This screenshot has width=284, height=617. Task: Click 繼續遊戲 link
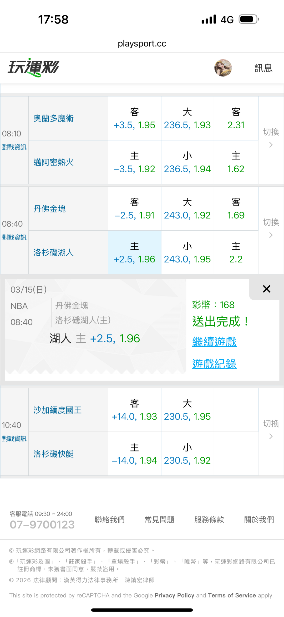214,342
